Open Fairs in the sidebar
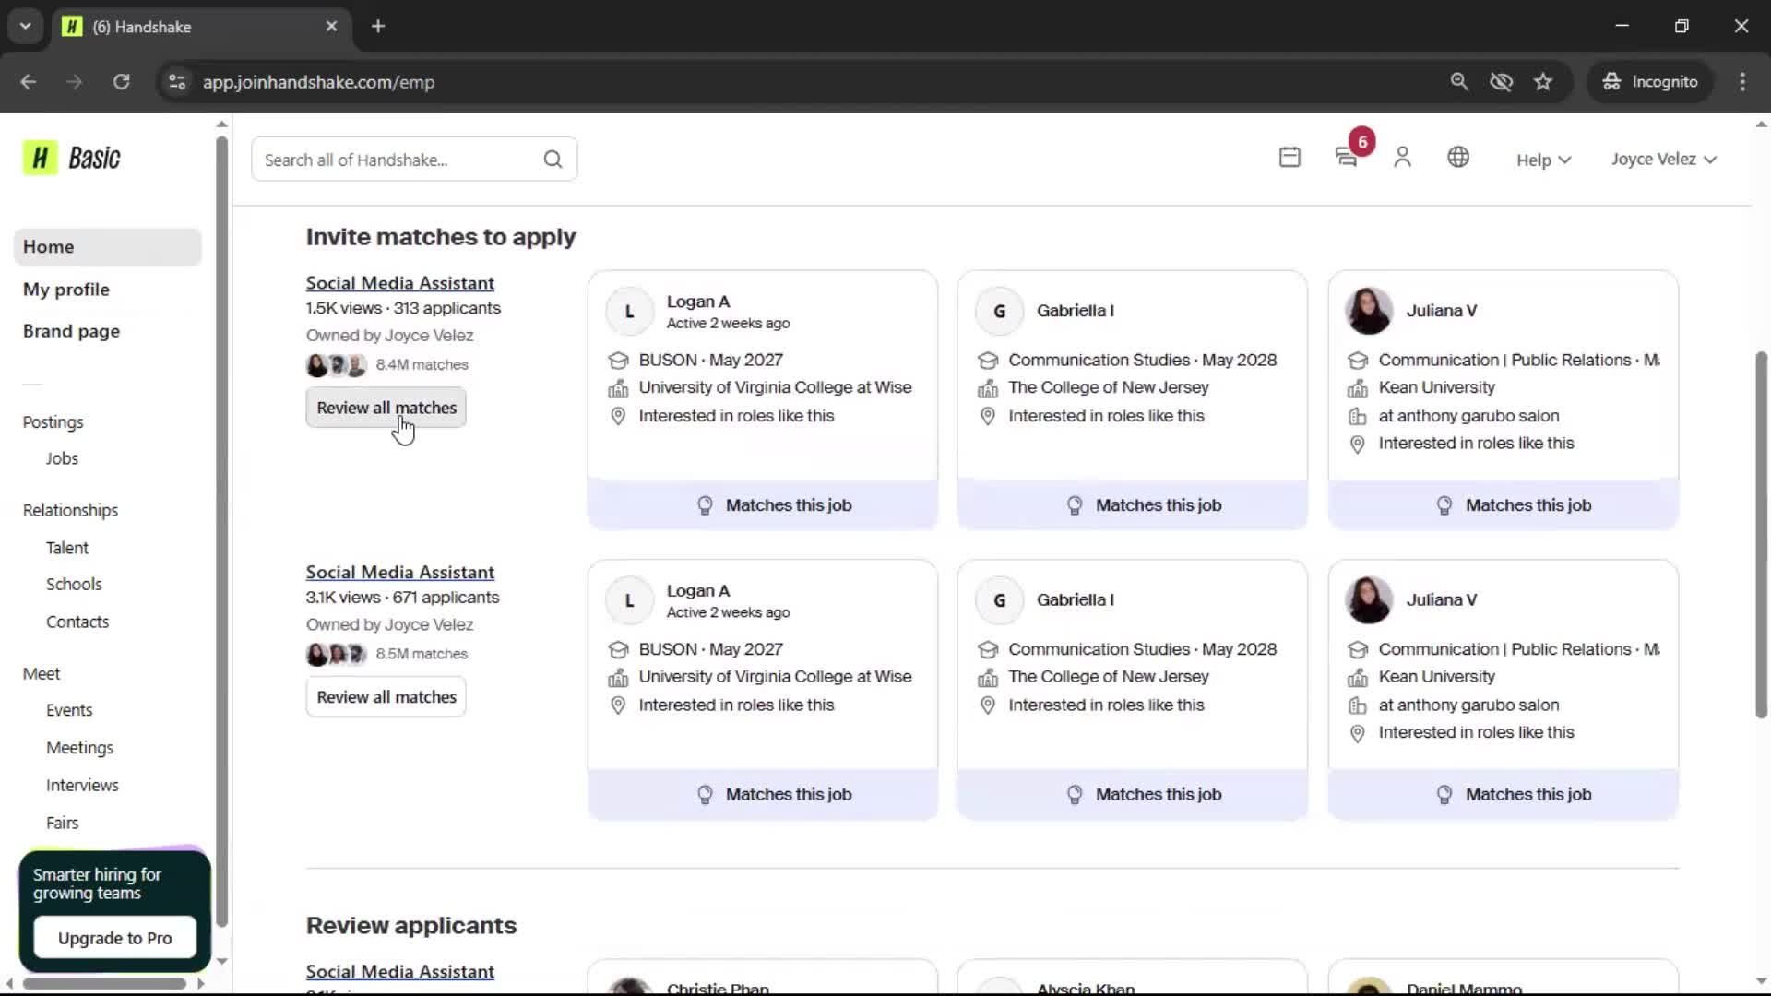 tap(62, 823)
